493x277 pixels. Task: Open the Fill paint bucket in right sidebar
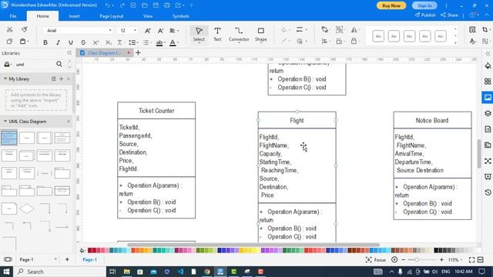(x=488, y=66)
